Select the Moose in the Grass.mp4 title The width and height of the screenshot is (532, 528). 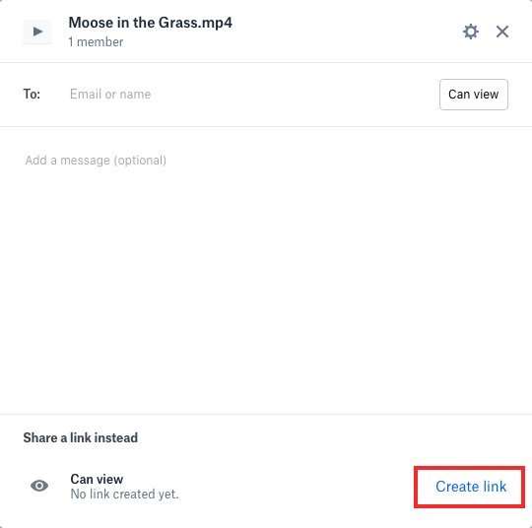click(151, 23)
